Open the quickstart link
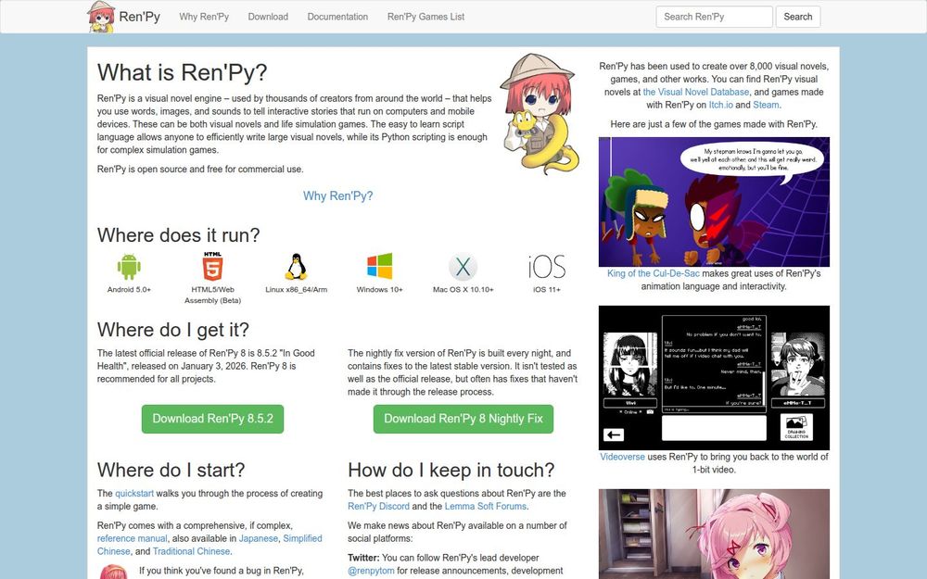The image size is (927, 579). [x=134, y=494]
